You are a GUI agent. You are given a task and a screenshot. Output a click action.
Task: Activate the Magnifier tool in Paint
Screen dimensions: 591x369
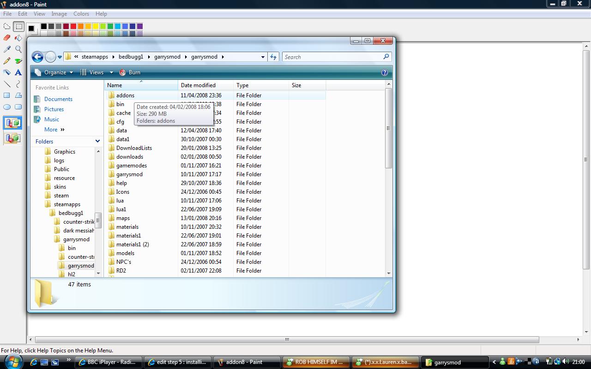[18, 49]
